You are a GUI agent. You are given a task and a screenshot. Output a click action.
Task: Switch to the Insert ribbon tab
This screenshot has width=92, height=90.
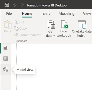pyautogui.click(x=45, y=14)
